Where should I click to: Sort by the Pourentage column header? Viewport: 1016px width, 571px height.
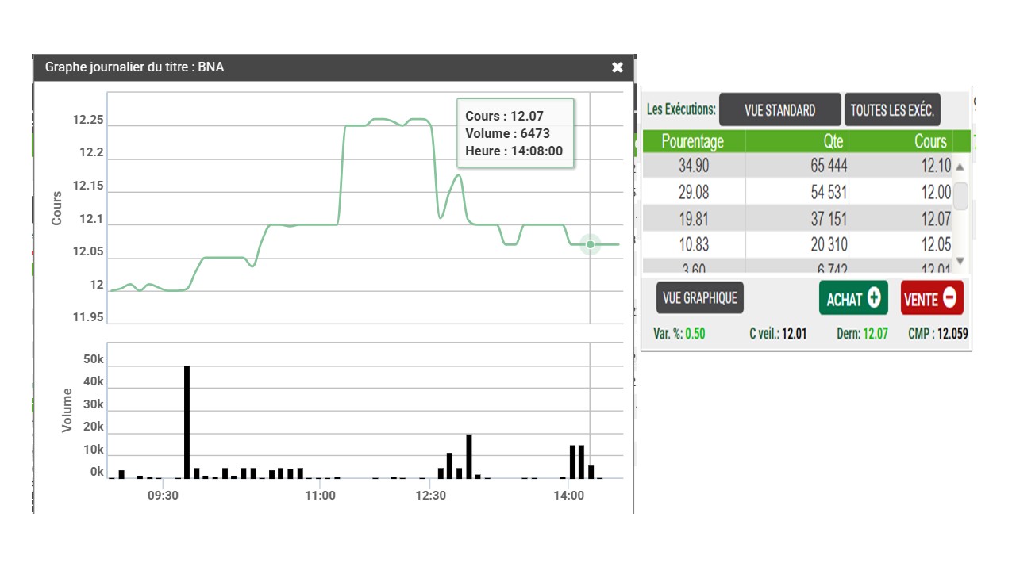pyautogui.click(x=692, y=141)
